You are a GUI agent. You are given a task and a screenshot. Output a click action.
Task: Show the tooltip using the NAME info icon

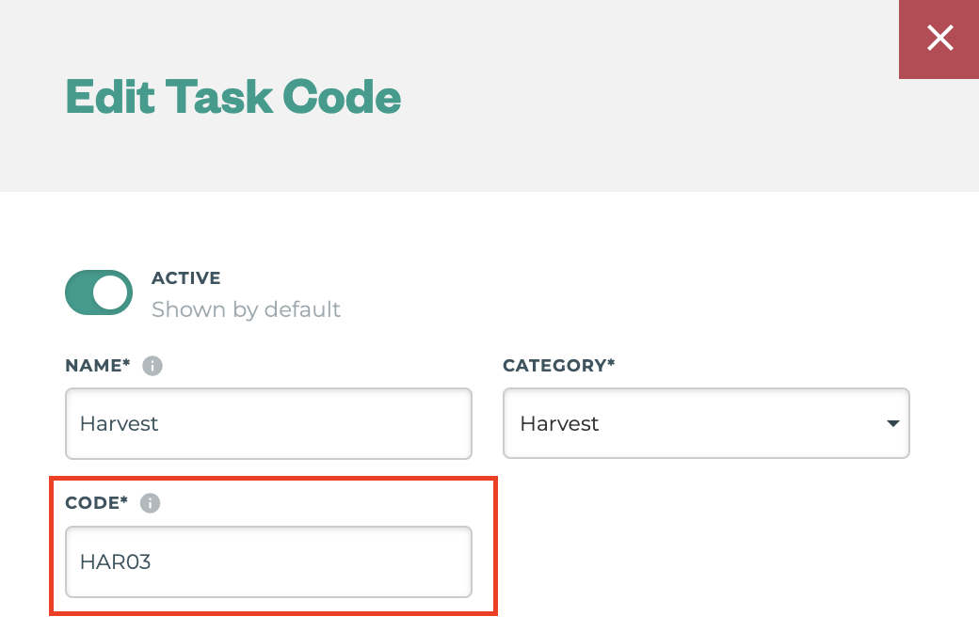tap(152, 365)
